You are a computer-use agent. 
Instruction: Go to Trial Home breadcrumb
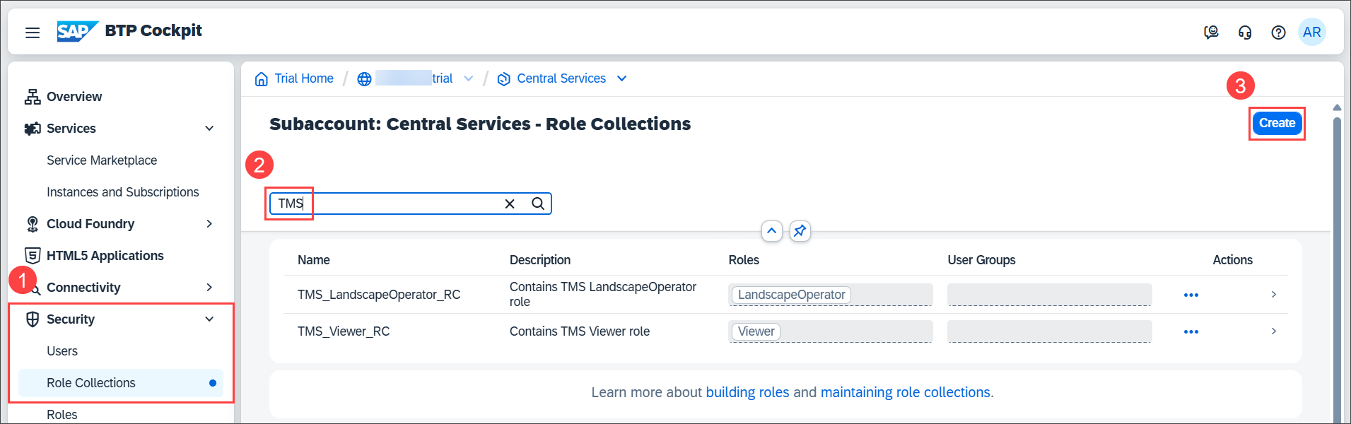tap(304, 78)
